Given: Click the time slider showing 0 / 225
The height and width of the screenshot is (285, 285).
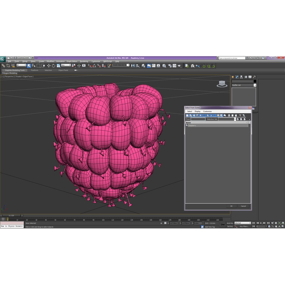Looking at the screenshot, I should pyautogui.click(x=11, y=216).
